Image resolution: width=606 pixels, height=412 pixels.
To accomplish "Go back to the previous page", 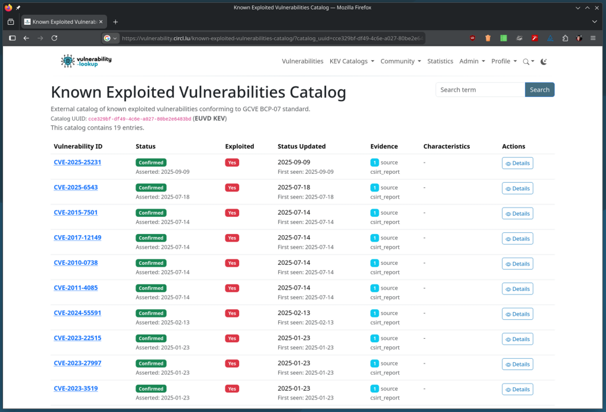I will [x=26, y=38].
